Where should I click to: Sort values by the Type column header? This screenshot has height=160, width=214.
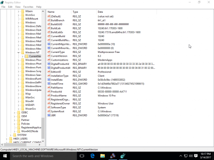84,12
